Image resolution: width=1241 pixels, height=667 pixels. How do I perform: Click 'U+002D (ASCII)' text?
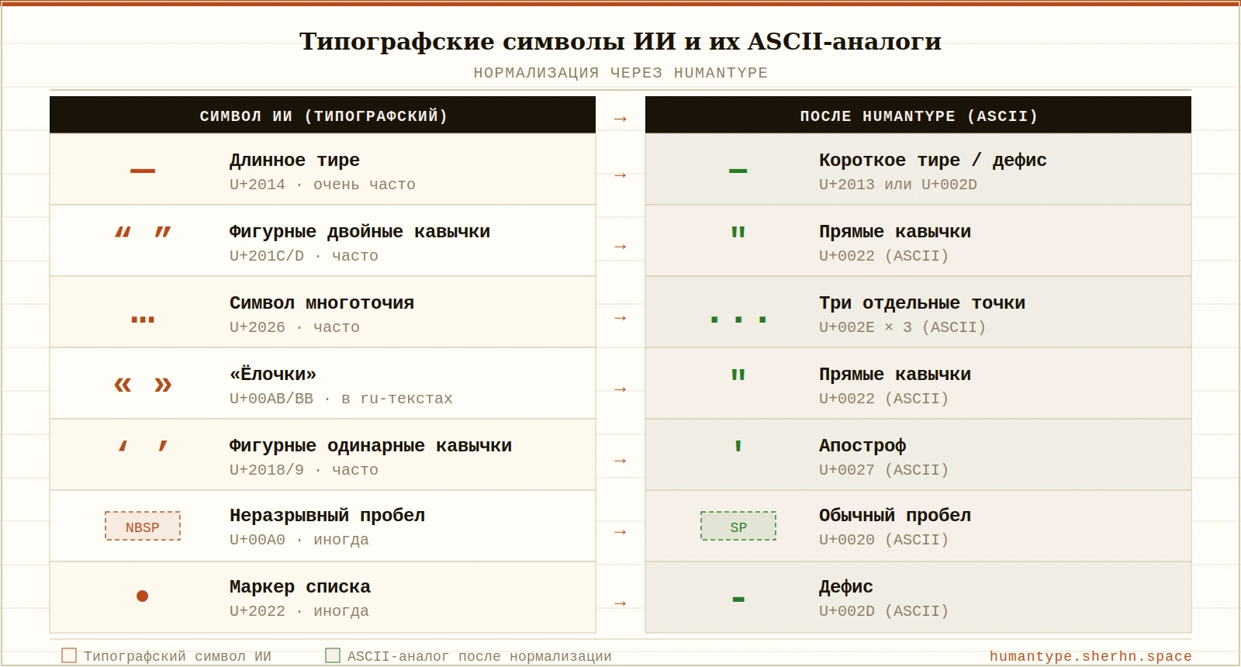click(884, 611)
